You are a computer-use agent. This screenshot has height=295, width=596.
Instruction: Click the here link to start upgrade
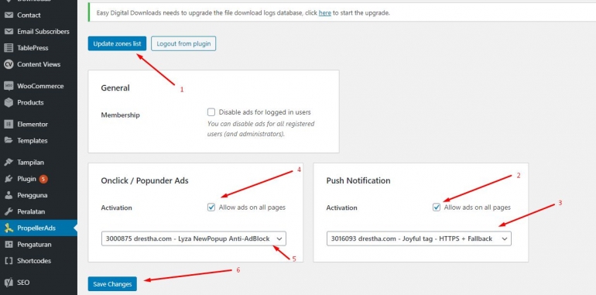click(x=324, y=13)
